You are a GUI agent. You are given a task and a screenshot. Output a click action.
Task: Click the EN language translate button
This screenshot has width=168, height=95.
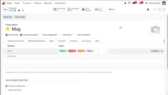121,28
